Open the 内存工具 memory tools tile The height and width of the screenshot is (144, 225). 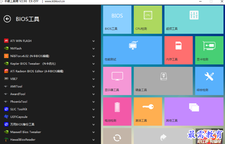pos(178,50)
